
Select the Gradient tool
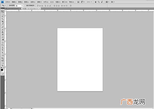click(3, 40)
